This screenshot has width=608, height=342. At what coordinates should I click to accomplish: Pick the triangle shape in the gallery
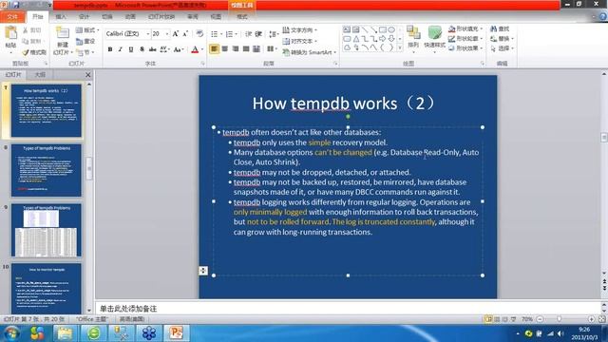click(x=355, y=39)
